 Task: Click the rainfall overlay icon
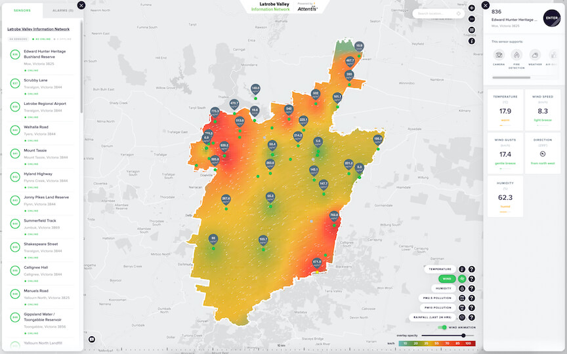point(462,317)
